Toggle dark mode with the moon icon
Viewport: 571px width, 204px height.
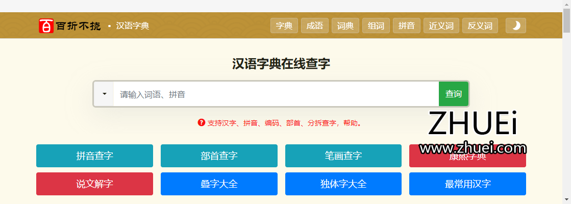tap(516, 26)
